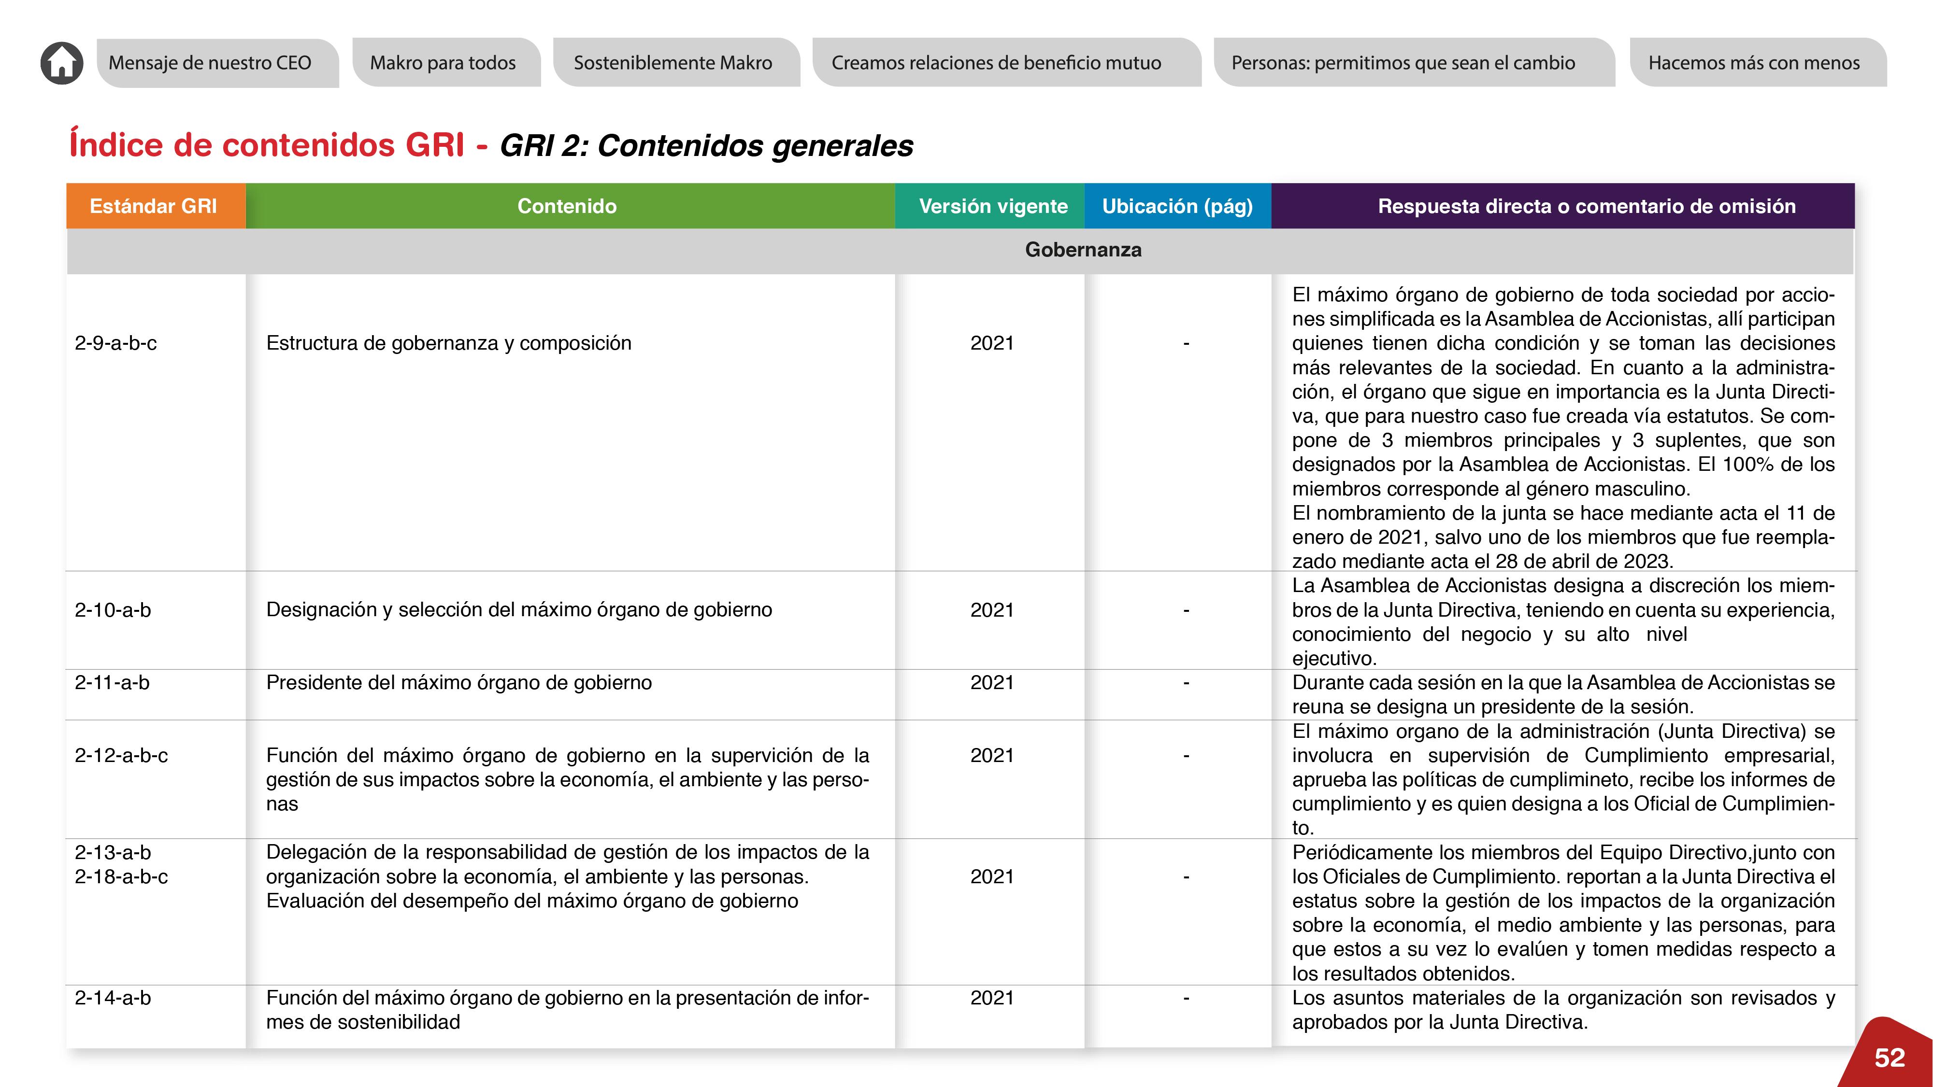Click Presidente del máximo órgano de gobierno
The height and width of the screenshot is (1087, 1933).
[x=458, y=683]
